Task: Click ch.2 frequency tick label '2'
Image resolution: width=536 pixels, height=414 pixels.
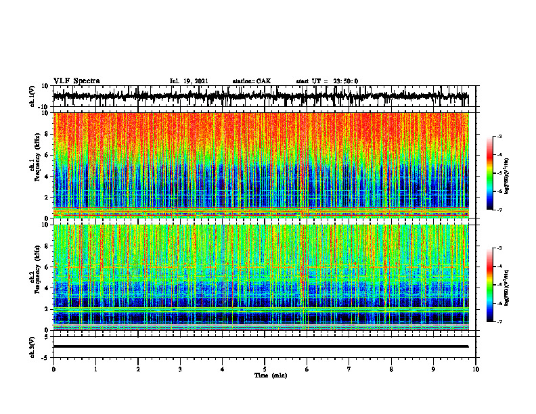Action: click(47, 309)
